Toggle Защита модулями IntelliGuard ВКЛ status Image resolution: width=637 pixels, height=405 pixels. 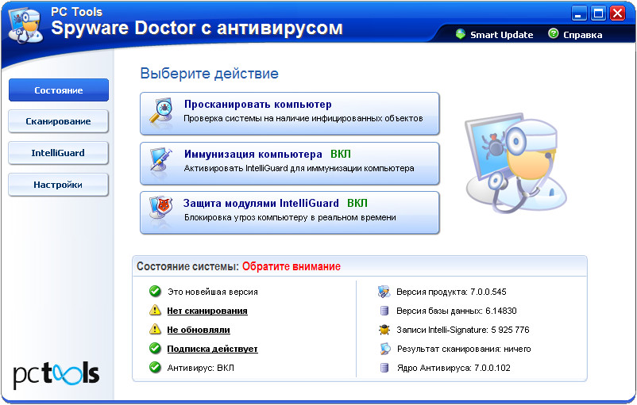pyautogui.click(x=357, y=203)
